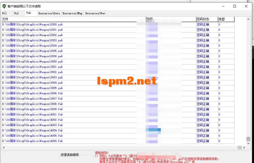
Task: Select file row Weapon\2000.pak
Action: 118,24
